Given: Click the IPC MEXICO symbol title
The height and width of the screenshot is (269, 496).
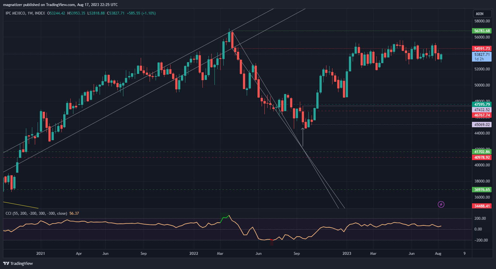Looking at the screenshot, I should (x=15, y=13).
